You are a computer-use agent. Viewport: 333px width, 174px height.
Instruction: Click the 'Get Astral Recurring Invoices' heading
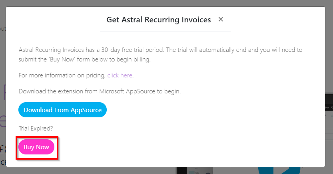158,20
